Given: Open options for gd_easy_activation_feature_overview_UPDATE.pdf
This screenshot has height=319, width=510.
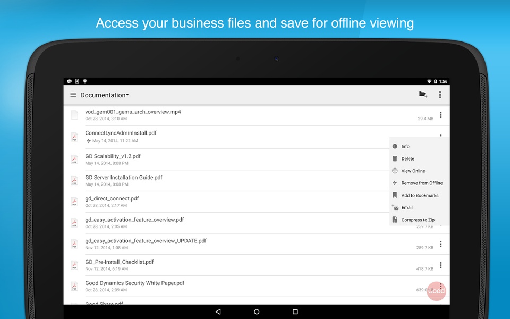Looking at the screenshot, I should pos(441,244).
